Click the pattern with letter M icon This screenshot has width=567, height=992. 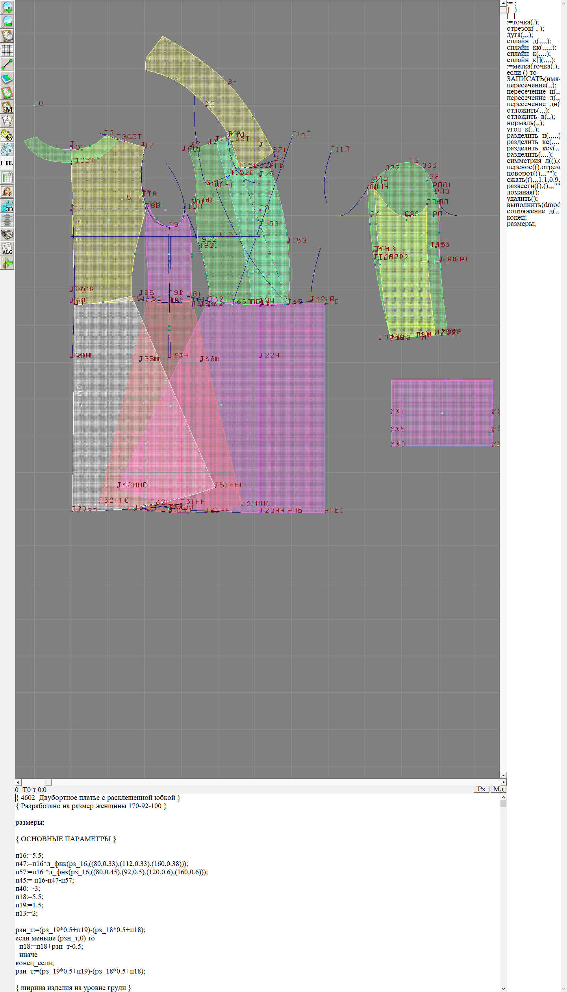(7, 107)
